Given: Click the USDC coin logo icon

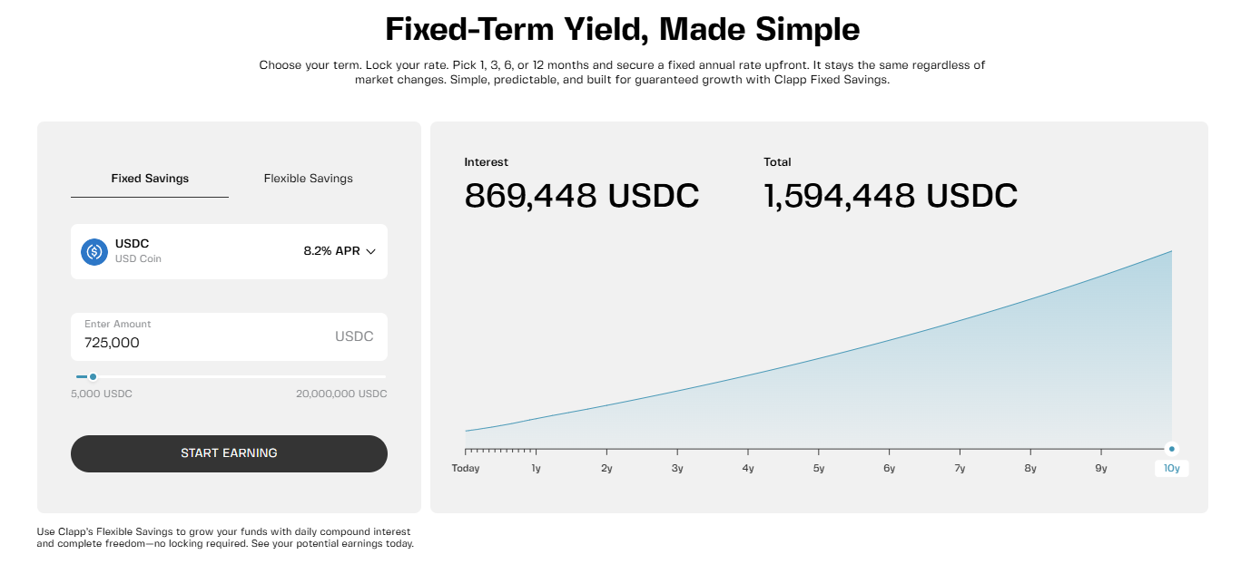Looking at the screenshot, I should tap(94, 251).
